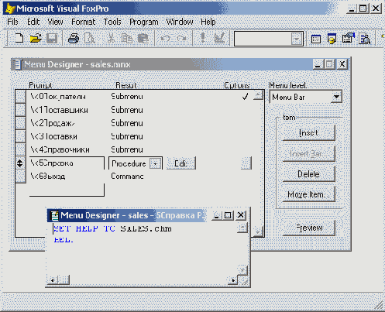The width and height of the screenshot is (385, 312).
Task: Click the New file toolbar icon
Action: 19,39
